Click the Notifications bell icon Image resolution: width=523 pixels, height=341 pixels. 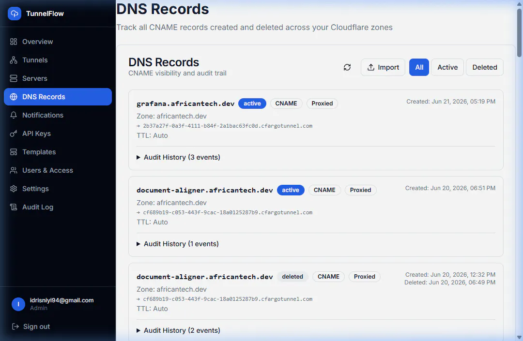(14, 115)
